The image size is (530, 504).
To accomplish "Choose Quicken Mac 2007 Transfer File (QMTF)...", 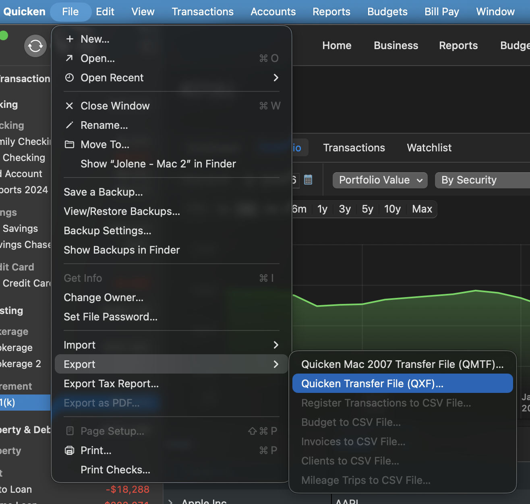I will 403,364.
